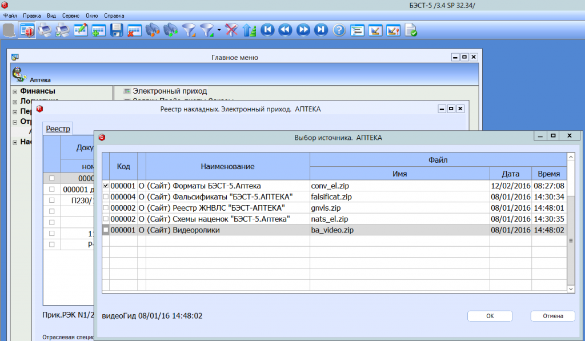Open the Сервис menu
Screen dimensions: 585x341
click(x=72, y=15)
